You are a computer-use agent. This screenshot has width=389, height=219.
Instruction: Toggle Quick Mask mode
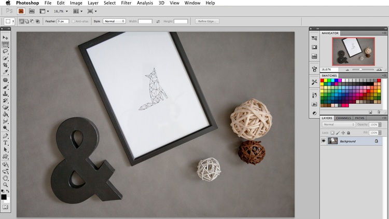(x=5, y=207)
